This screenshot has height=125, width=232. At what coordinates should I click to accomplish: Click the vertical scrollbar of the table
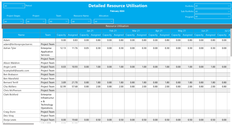pyautogui.click(x=231, y=43)
